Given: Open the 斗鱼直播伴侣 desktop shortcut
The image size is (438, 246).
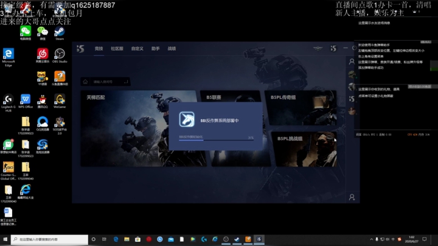Looking at the screenshot, I should pyautogui.click(x=60, y=79).
